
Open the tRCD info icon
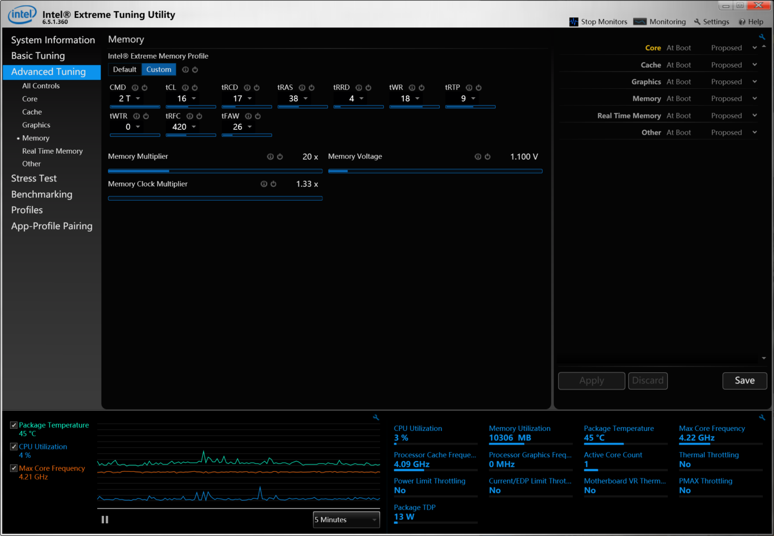(x=247, y=88)
